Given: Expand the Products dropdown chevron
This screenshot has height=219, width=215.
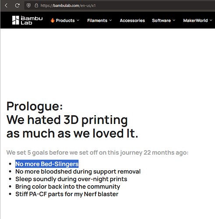Looking at the screenshot, I should tap(78, 20).
